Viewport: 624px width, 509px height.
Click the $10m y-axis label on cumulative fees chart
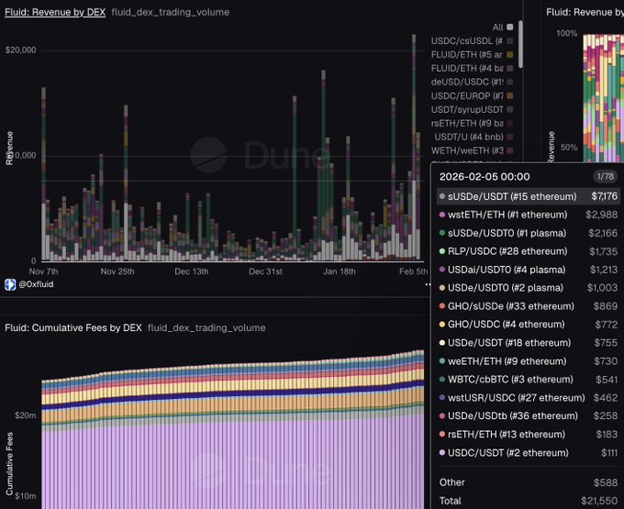point(25,496)
